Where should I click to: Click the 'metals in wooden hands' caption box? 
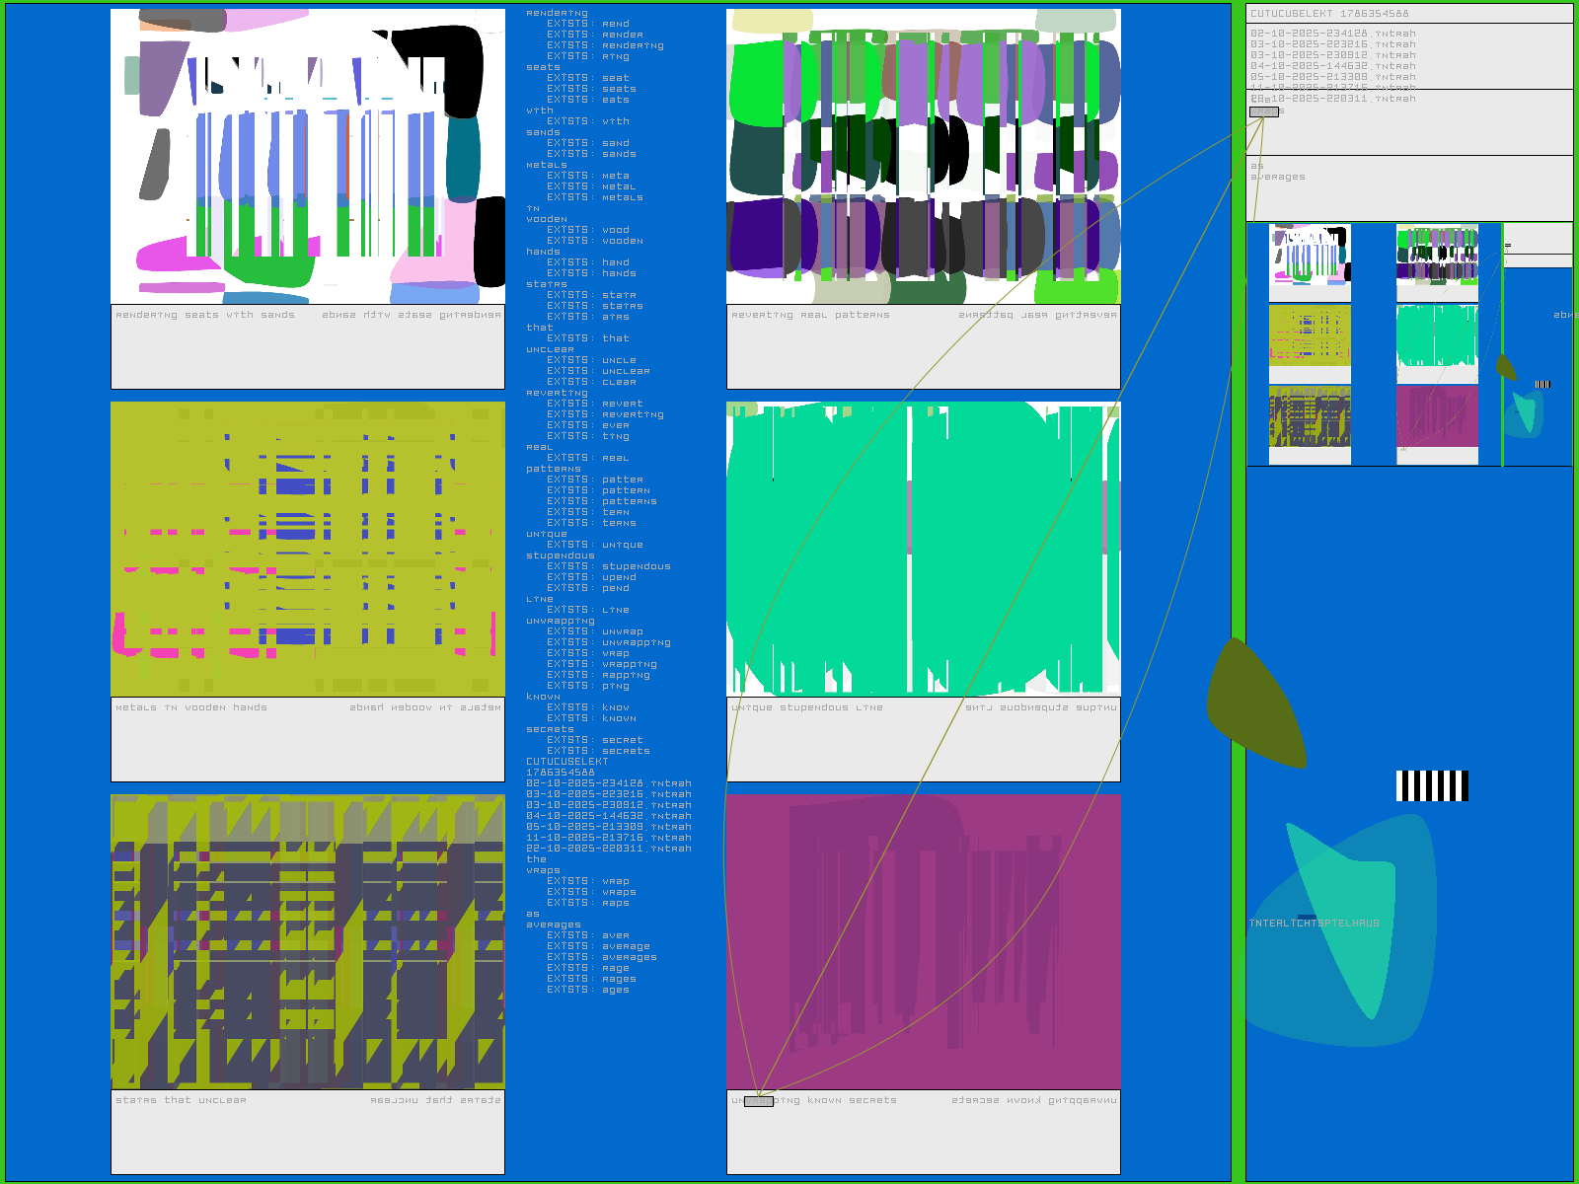tap(307, 739)
